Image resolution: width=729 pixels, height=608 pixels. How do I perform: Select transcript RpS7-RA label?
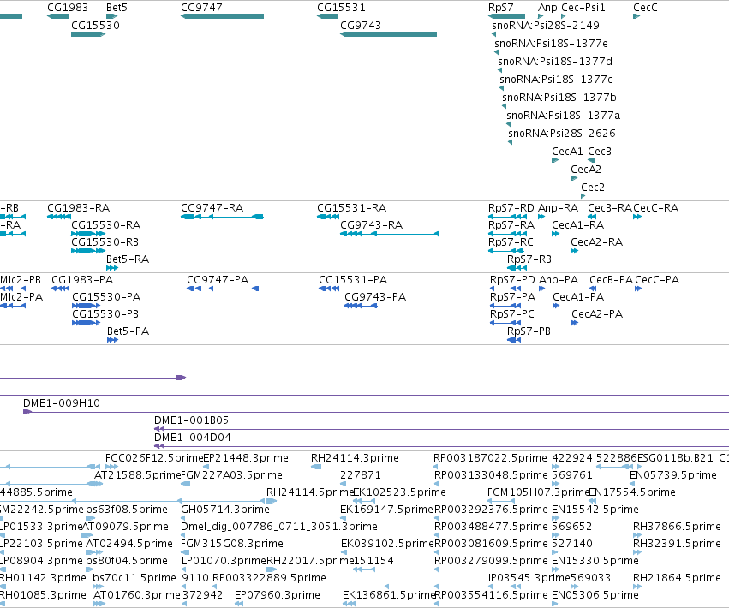tap(511, 225)
